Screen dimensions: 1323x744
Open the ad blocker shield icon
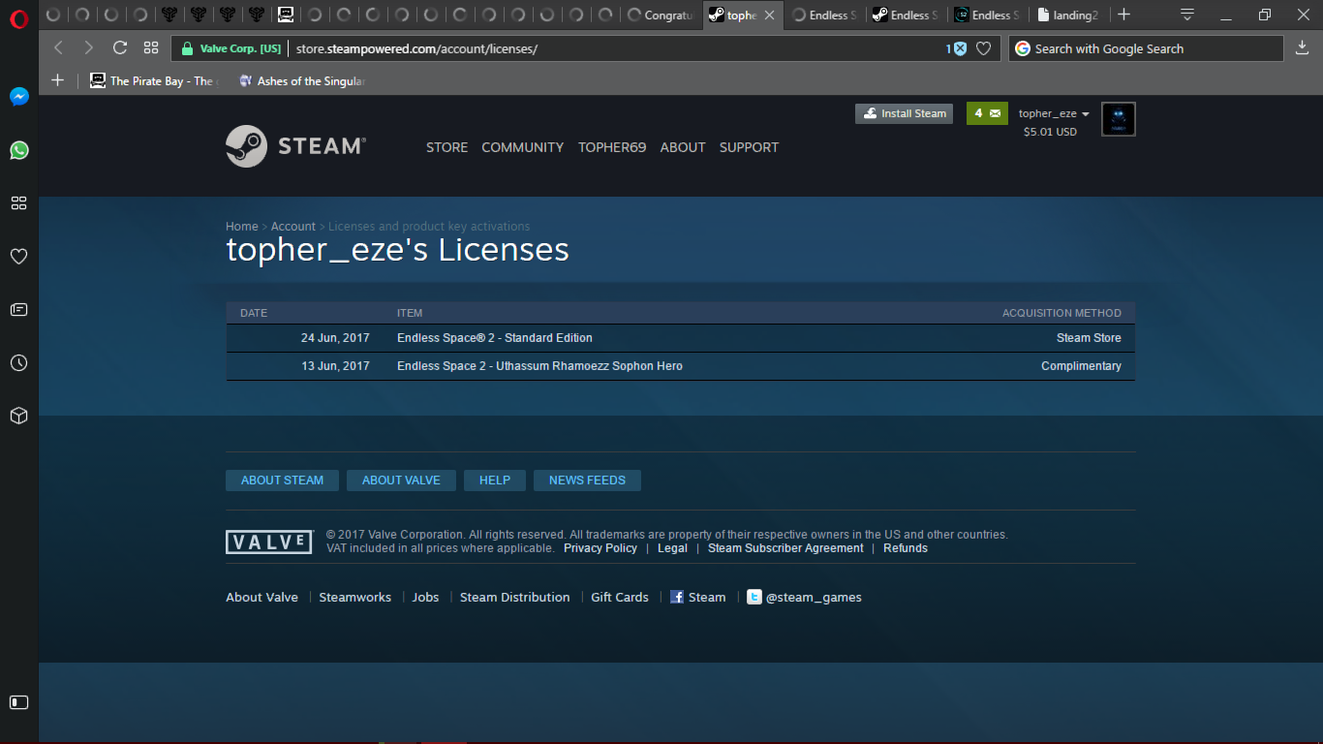(x=959, y=48)
